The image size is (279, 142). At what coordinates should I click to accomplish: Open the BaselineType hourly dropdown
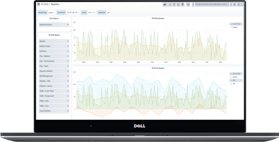pyautogui.click(x=51, y=13)
